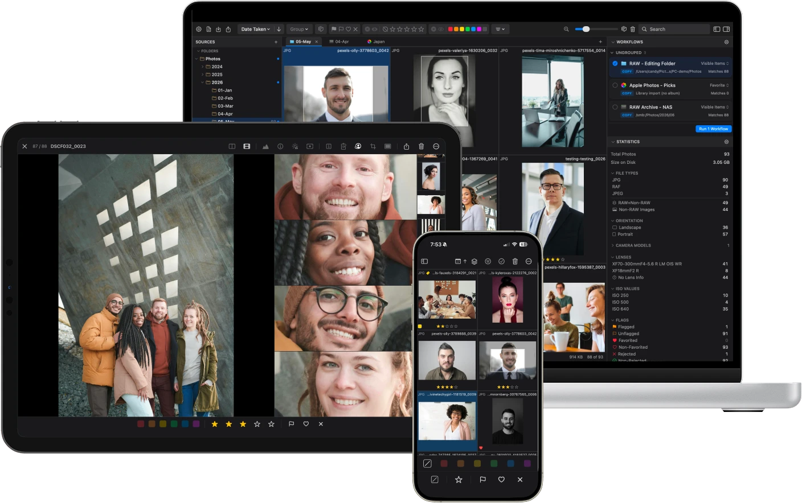
Task: Tap the trash icon on iPhone toolbar
Action: pyautogui.click(x=515, y=261)
